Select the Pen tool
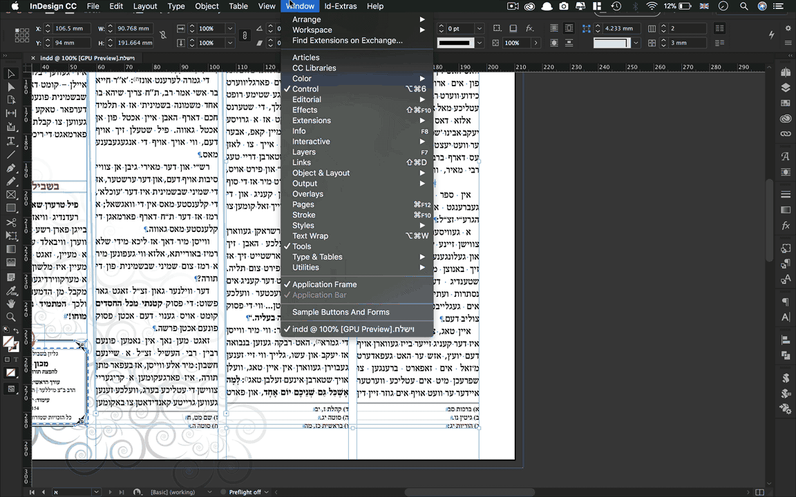 [11, 168]
